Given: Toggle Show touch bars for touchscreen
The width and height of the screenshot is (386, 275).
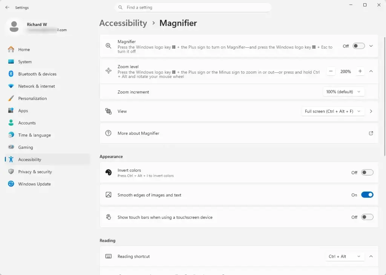Looking at the screenshot, I should click(x=367, y=217).
